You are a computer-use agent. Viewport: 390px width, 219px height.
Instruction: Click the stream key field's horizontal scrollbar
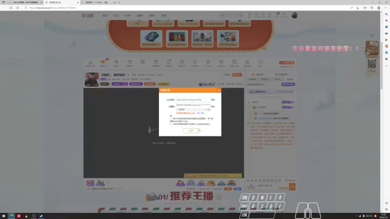click(x=192, y=109)
